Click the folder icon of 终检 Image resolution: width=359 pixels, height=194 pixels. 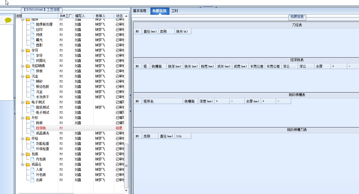[x=28, y=138]
